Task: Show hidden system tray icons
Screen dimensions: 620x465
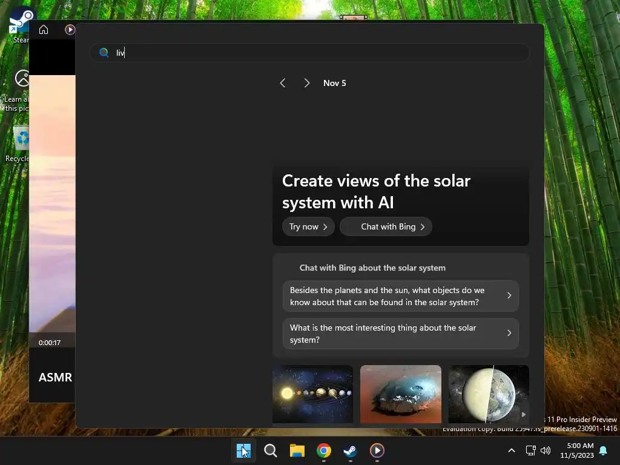Action: click(511, 450)
